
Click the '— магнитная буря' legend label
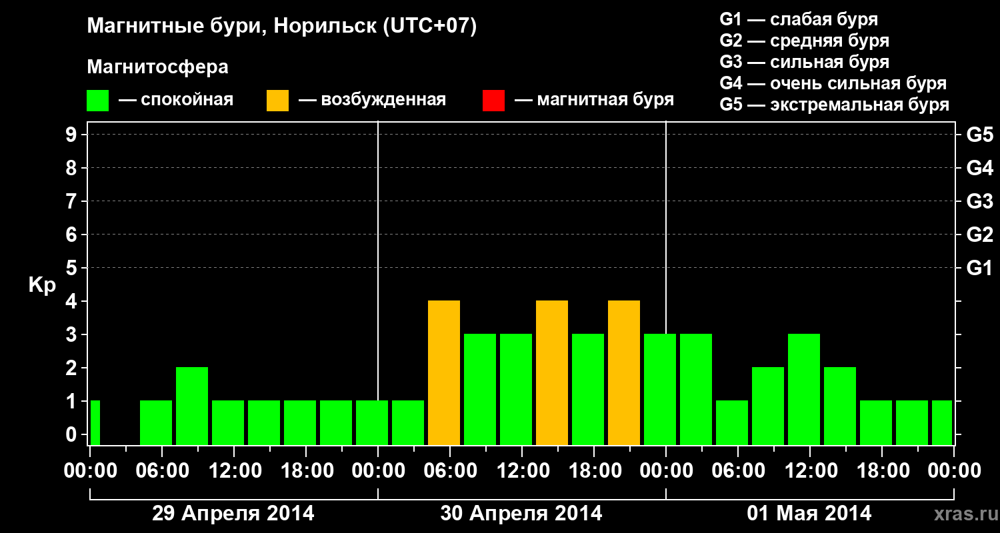pos(594,100)
